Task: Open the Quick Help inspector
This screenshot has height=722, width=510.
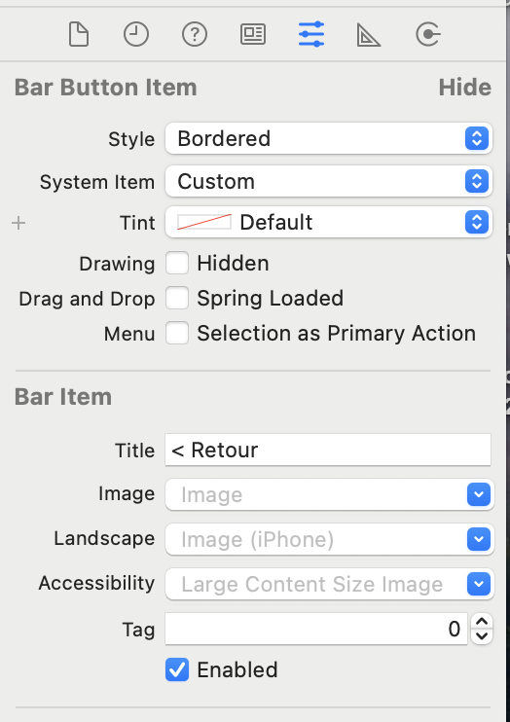Action: [x=195, y=34]
